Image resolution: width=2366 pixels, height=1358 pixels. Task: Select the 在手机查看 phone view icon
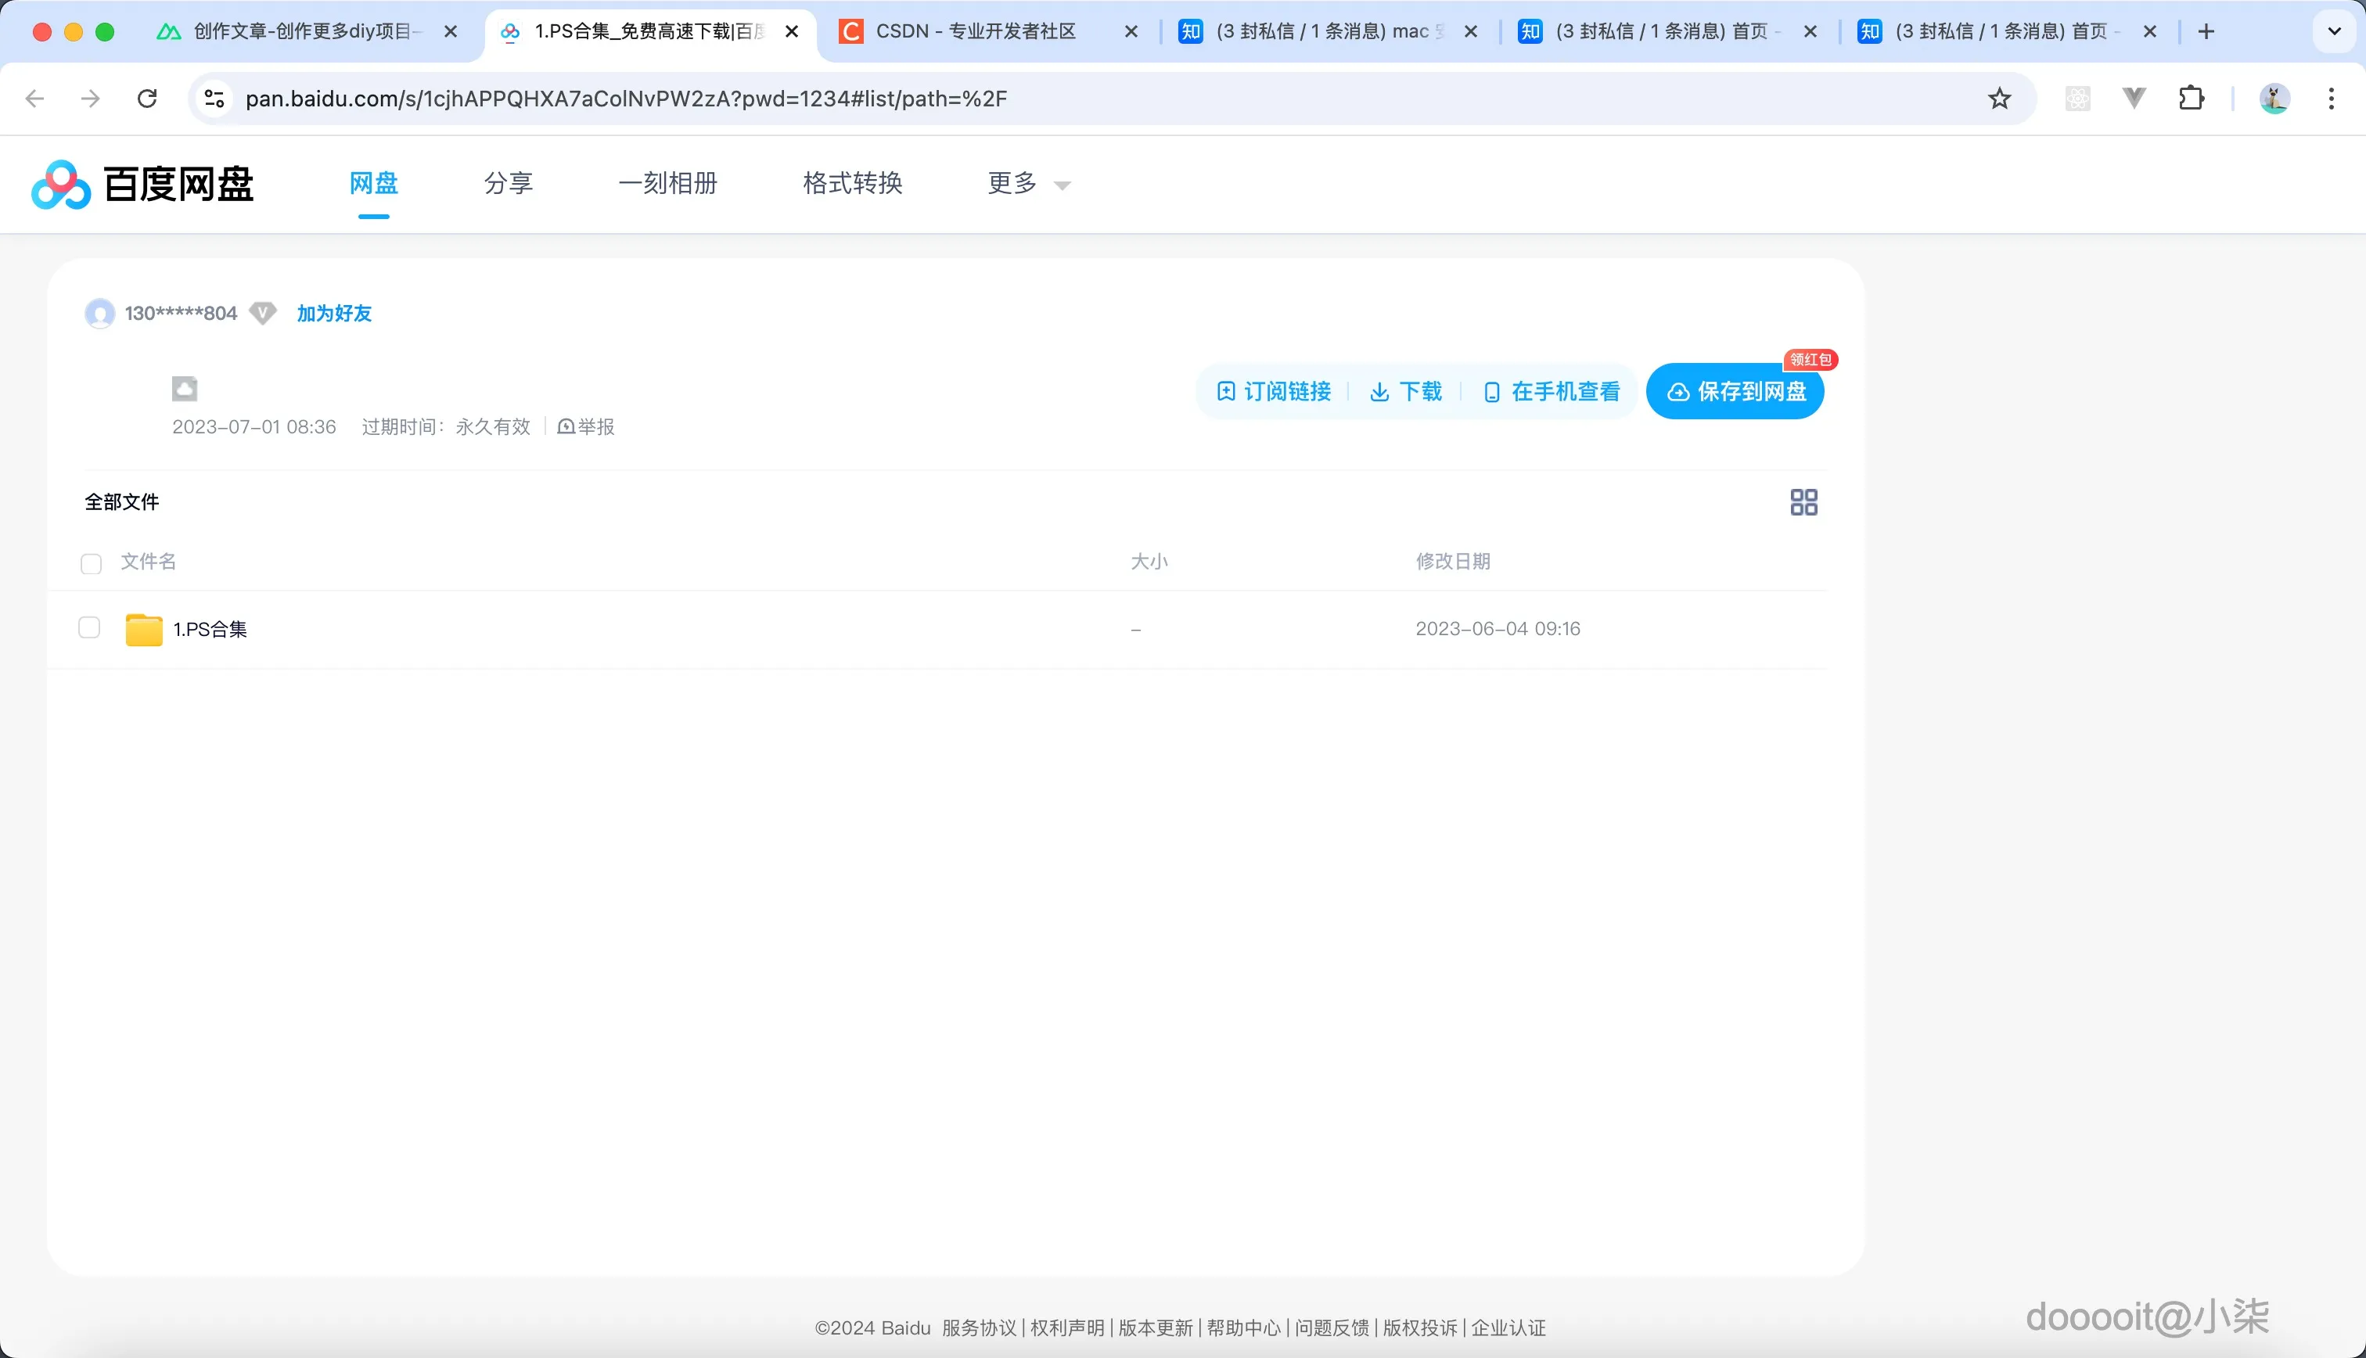point(1492,392)
